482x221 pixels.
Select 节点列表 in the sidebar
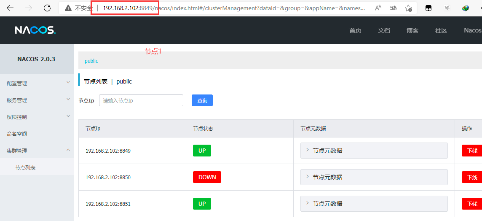25,167
